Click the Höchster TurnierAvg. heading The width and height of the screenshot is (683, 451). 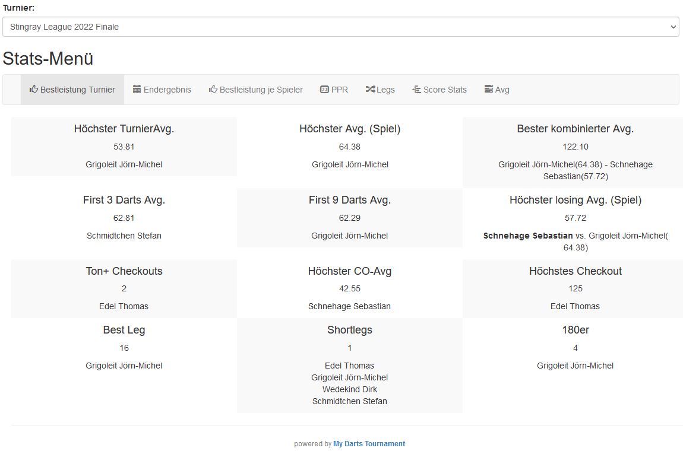point(124,129)
